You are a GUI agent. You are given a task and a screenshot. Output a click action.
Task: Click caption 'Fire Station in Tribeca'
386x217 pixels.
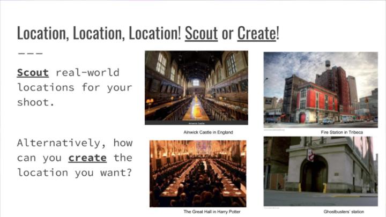pos(342,132)
